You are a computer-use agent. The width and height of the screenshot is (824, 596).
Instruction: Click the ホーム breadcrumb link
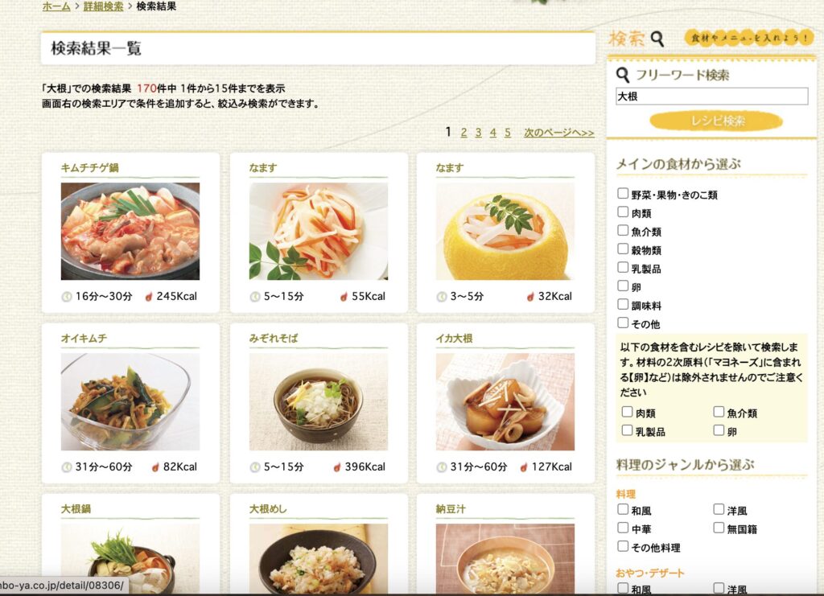(56, 6)
